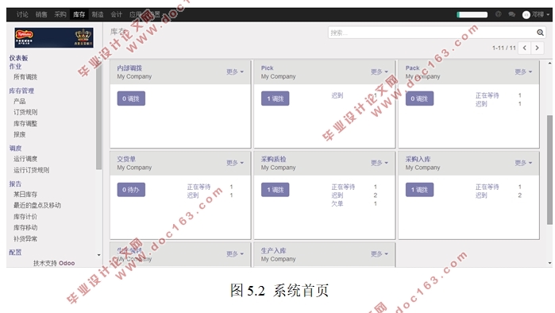
Task: Open the 制造 menu
Action: (x=98, y=14)
